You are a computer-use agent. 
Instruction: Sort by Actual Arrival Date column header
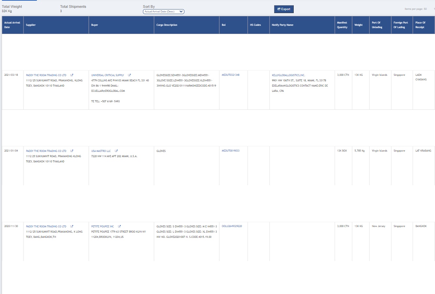[12, 25]
